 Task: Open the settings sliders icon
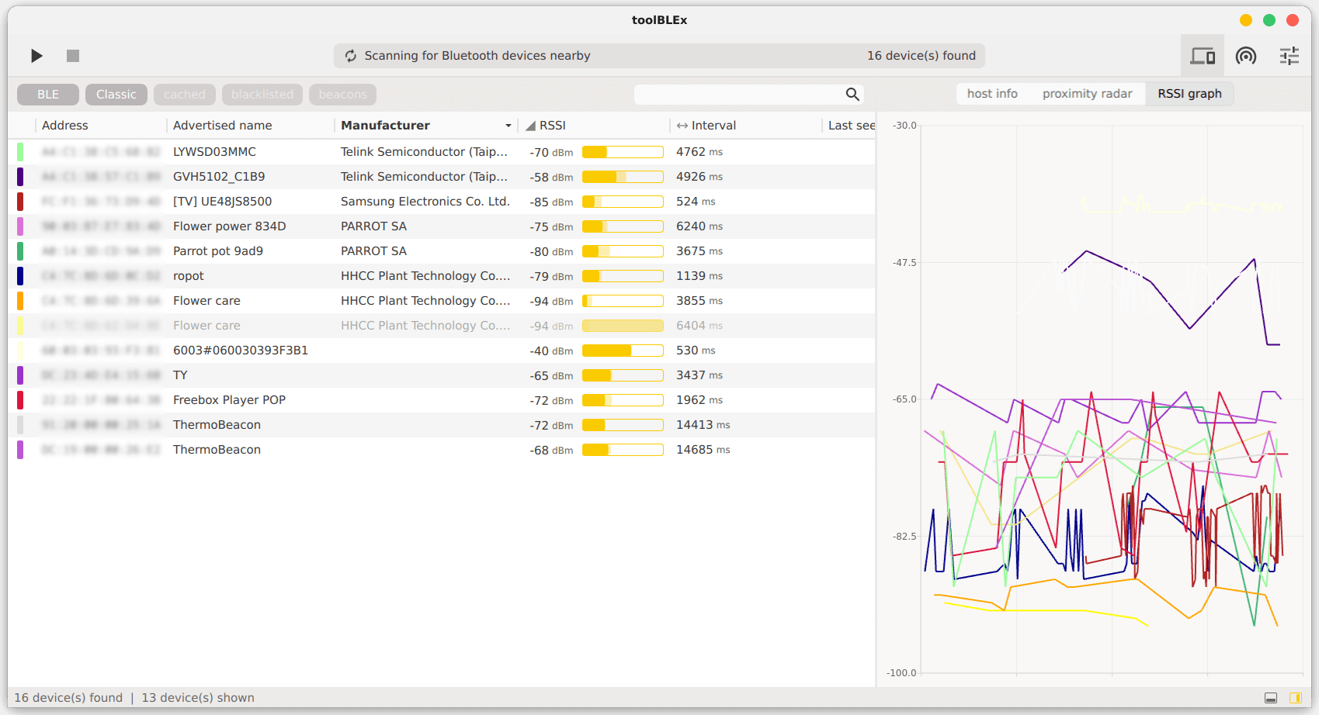1289,56
